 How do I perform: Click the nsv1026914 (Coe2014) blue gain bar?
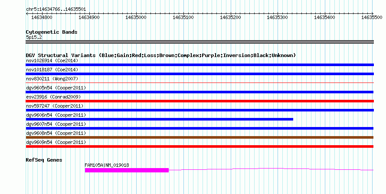[x=200, y=65]
